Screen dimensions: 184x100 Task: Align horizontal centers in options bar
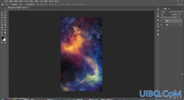pyautogui.click(x=40, y=5)
